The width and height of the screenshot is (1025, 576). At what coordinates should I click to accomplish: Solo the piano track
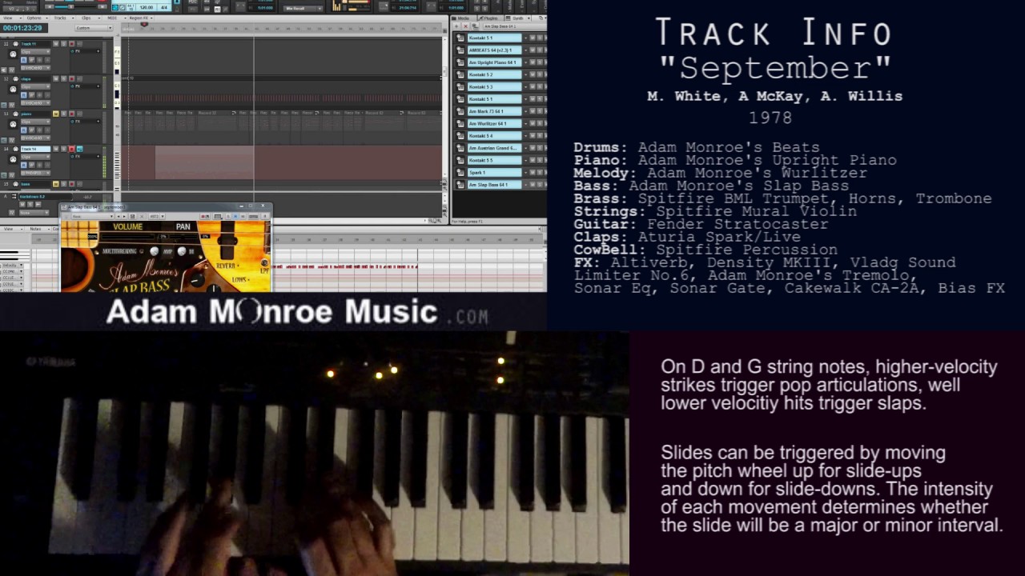[x=63, y=114]
